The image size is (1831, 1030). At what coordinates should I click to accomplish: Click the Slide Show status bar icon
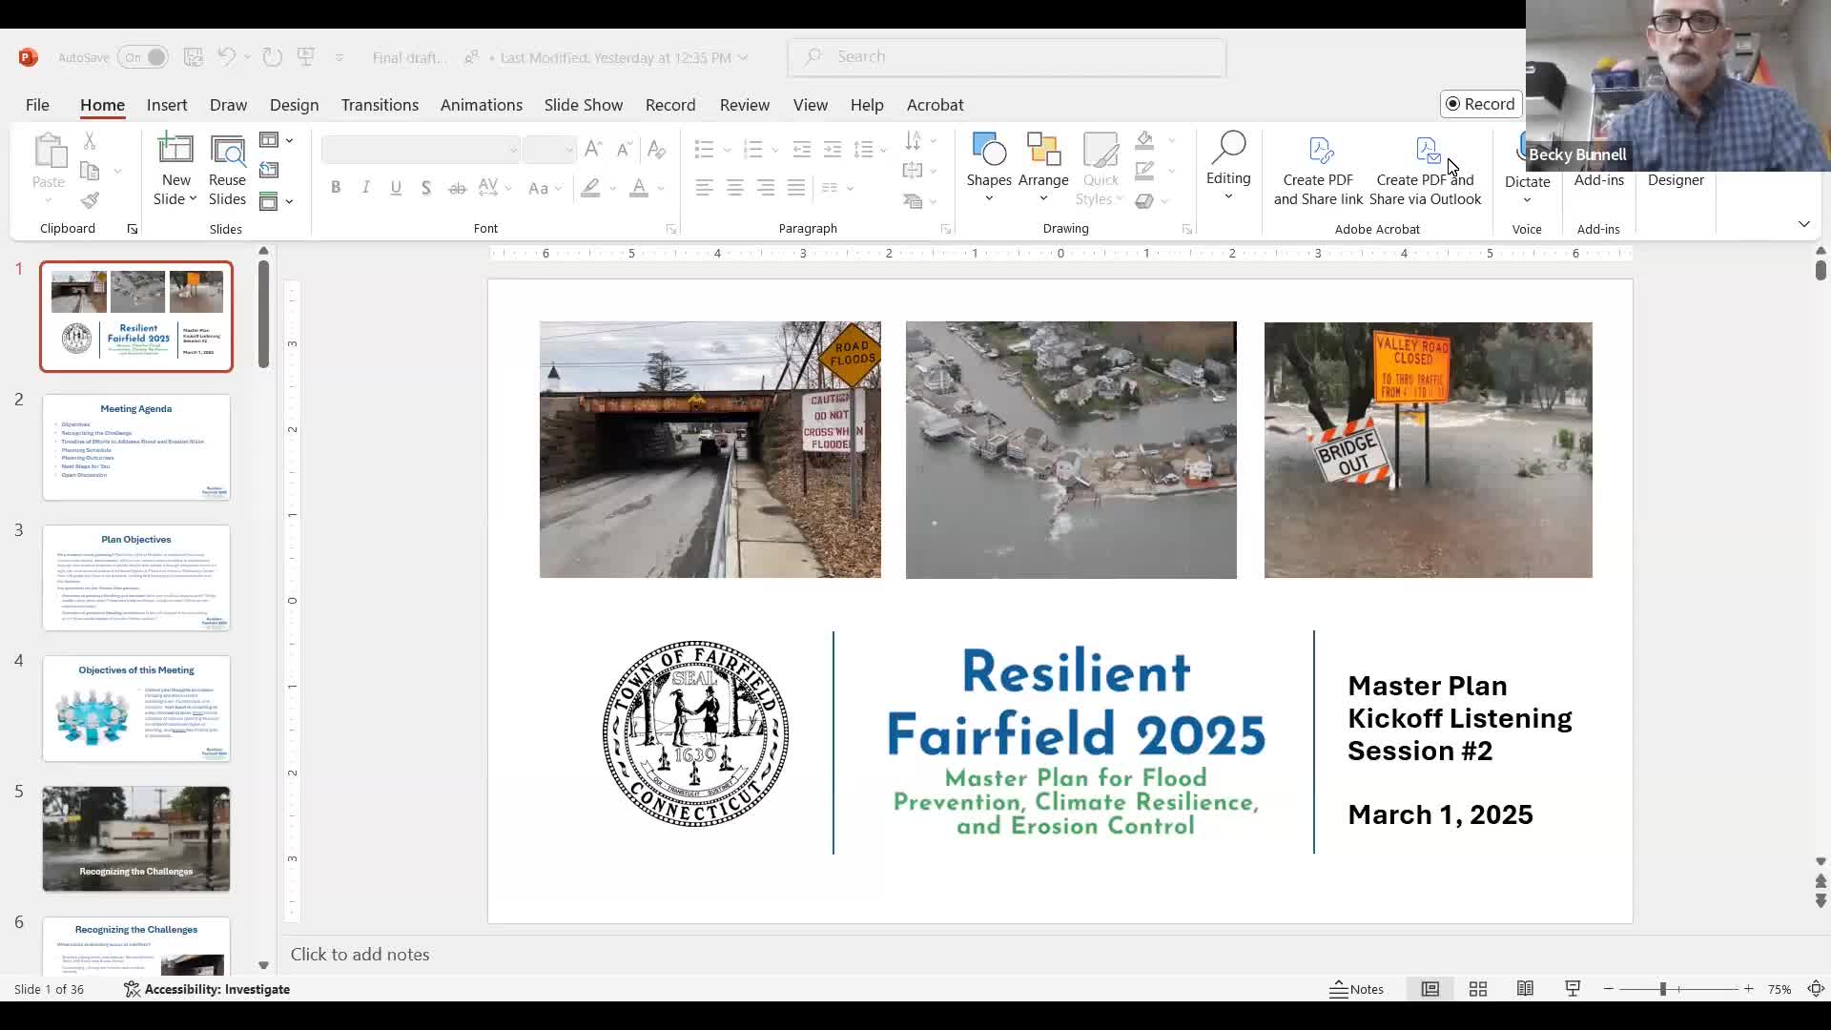tap(1574, 989)
